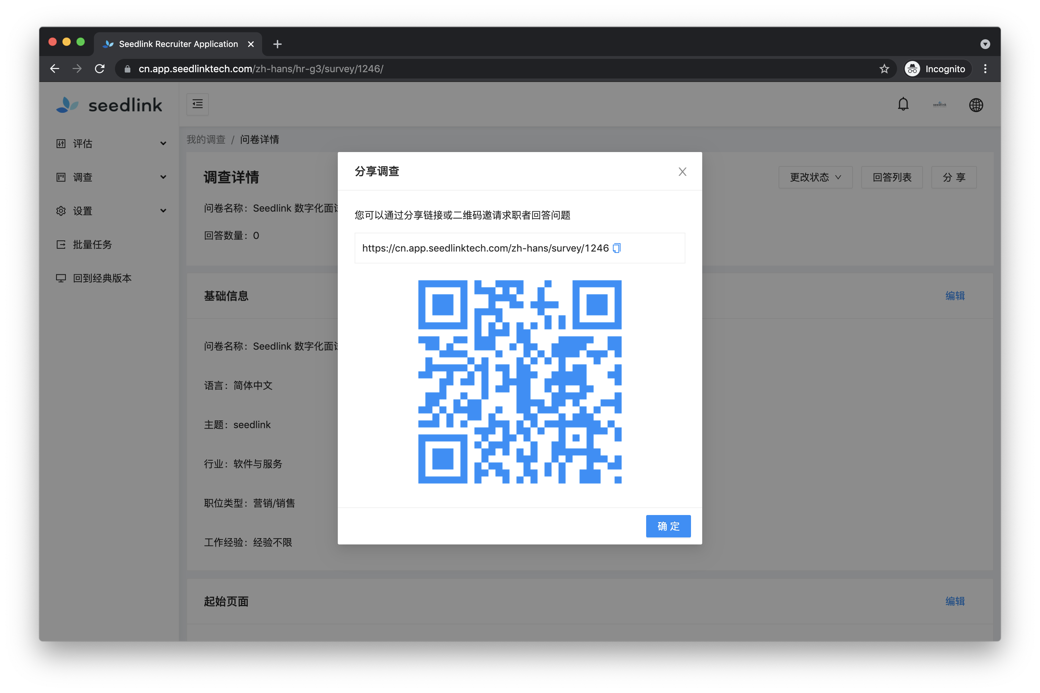Click the 评估 chevron arrow

tap(163, 144)
